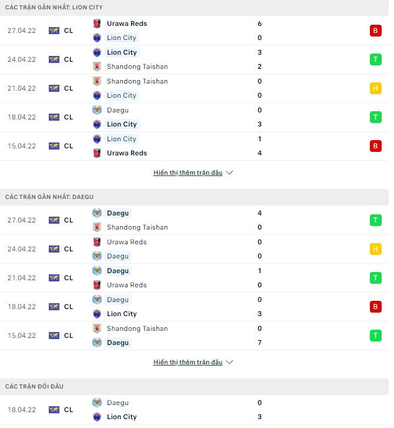Open Shandong Taishan link in Daegu's 27.04.22 match
This screenshot has height=428, width=394.
(x=137, y=227)
